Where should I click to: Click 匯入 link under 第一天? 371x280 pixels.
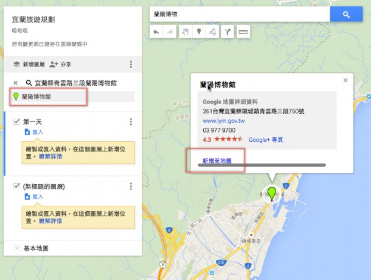[38, 132]
